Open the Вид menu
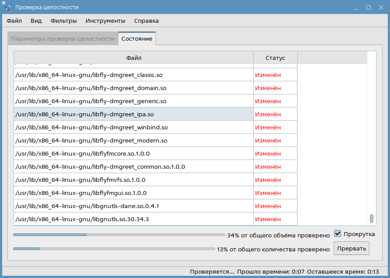This screenshot has width=390, height=278. 36,21
